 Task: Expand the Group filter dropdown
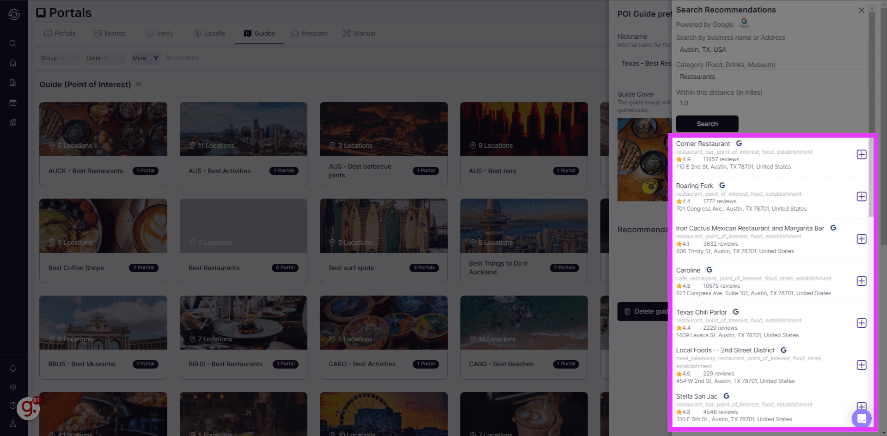59,58
